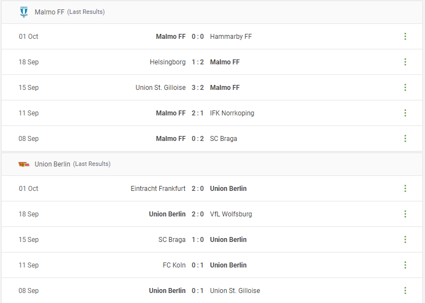Click the 3:2 score against Union St. Gilloise

point(198,88)
